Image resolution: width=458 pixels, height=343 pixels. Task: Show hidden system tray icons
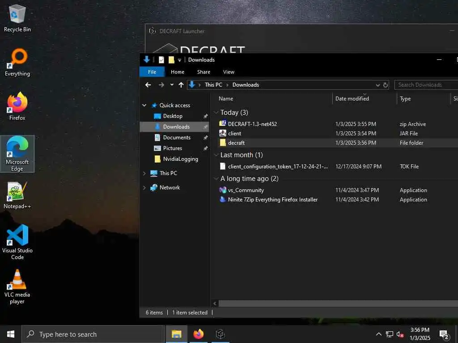pos(378,334)
